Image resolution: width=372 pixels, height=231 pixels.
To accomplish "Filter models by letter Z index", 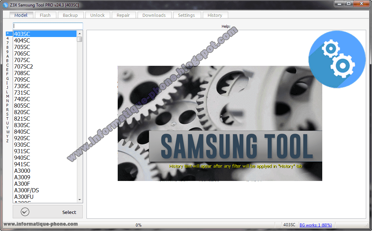I will click(8, 141).
